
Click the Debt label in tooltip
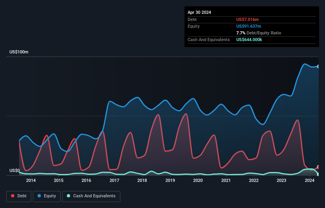pos(192,19)
